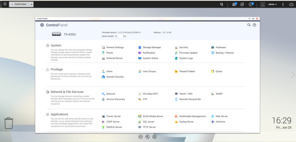Click the middle bottom desktop dock icon

(x=147, y=137)
